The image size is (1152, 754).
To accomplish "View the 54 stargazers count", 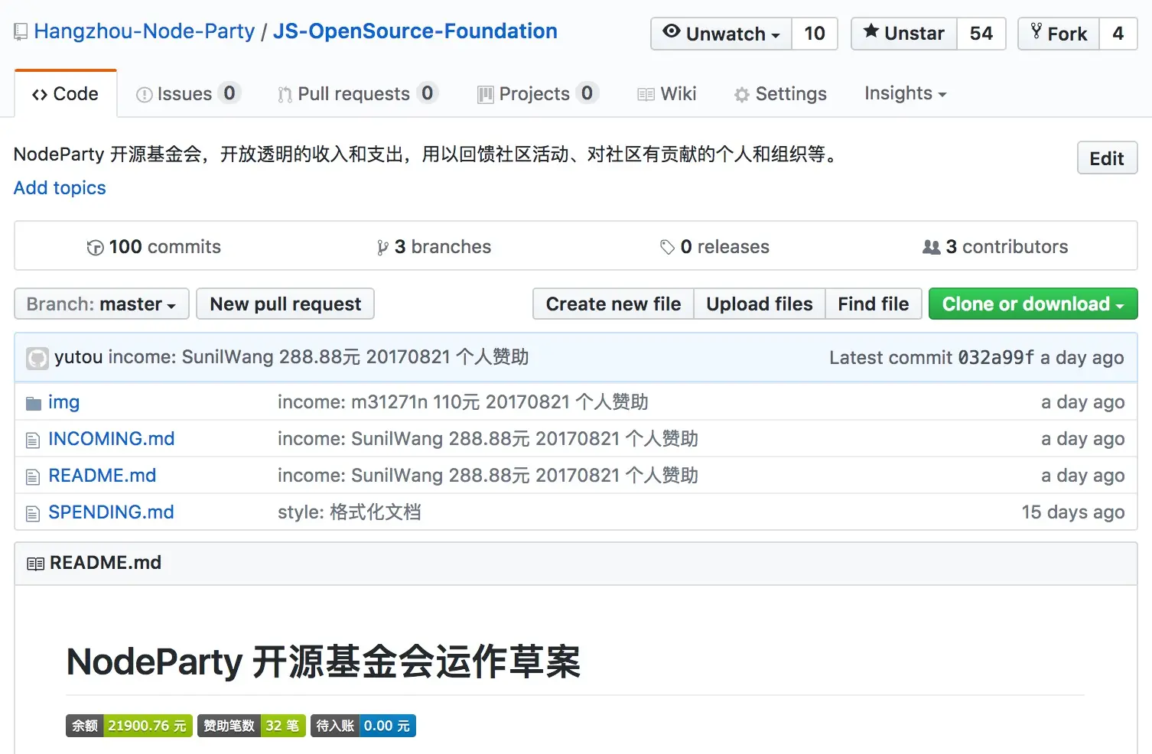I will [x=981, y=34].
